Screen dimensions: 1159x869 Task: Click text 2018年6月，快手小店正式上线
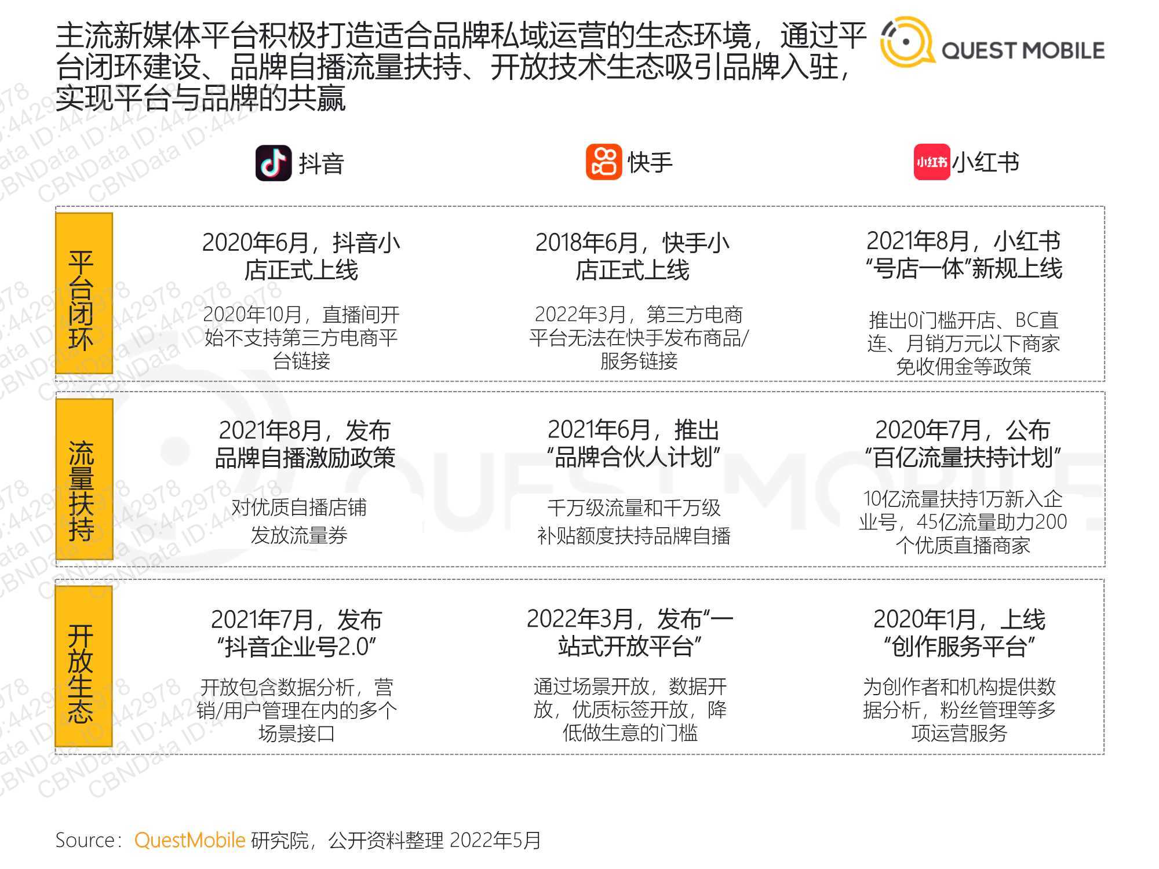(x=632, y=256)
